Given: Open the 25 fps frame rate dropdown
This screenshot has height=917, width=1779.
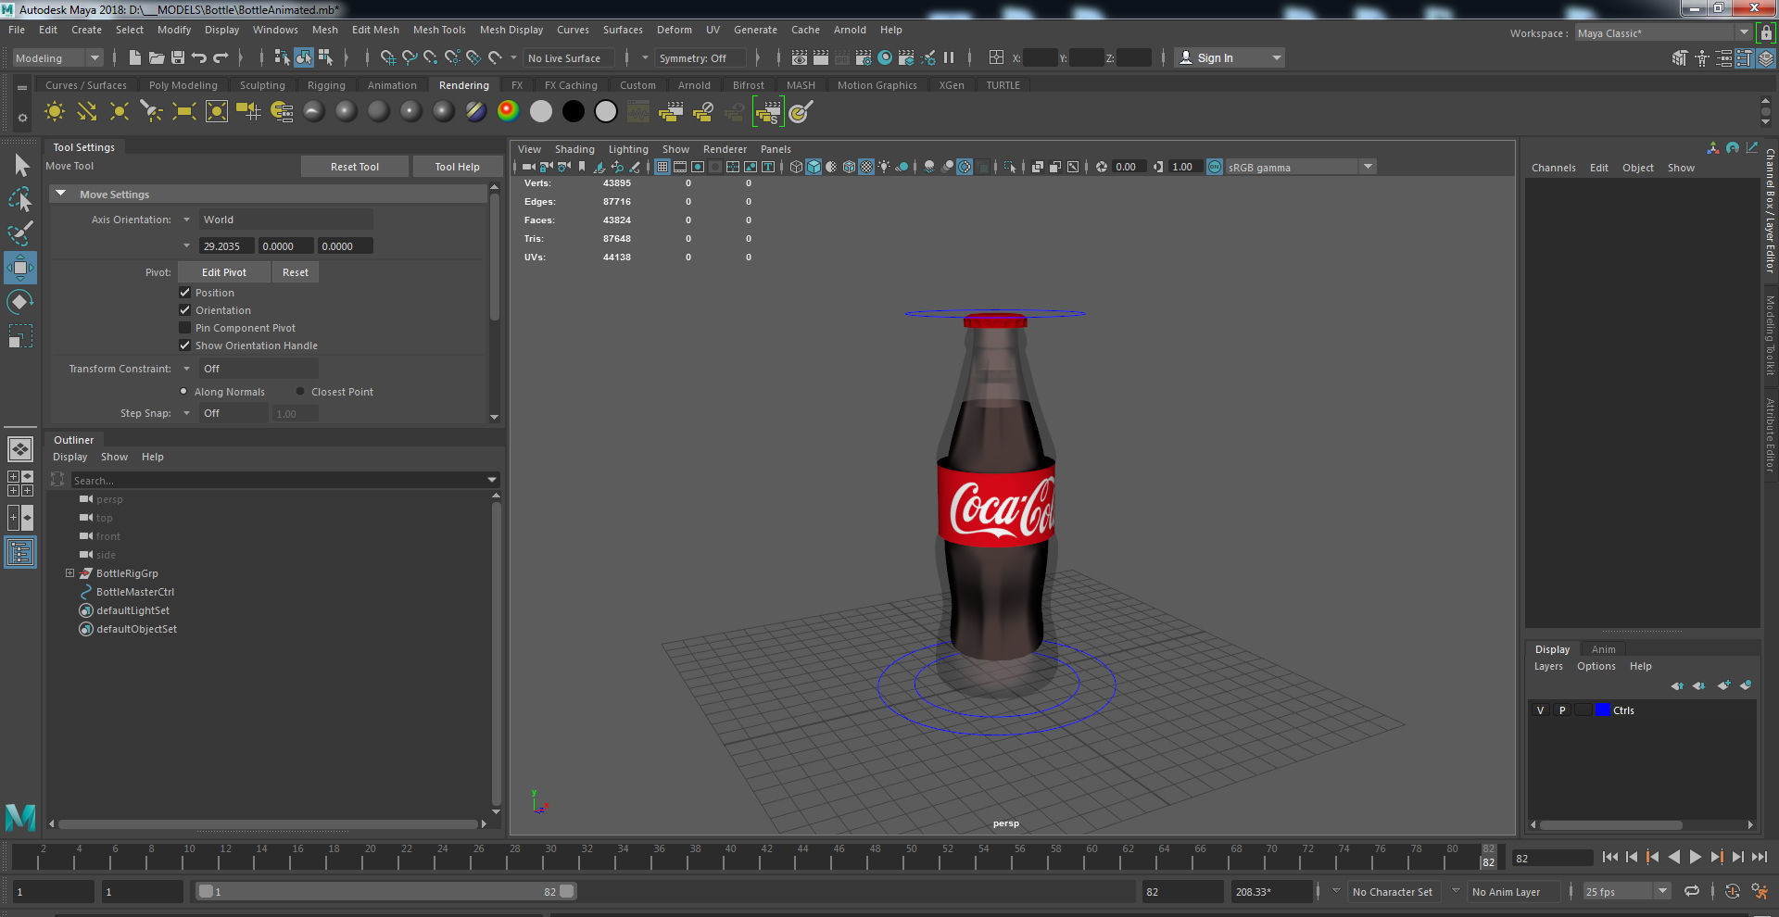Looking at the screenshot, I should point(1626,891).
